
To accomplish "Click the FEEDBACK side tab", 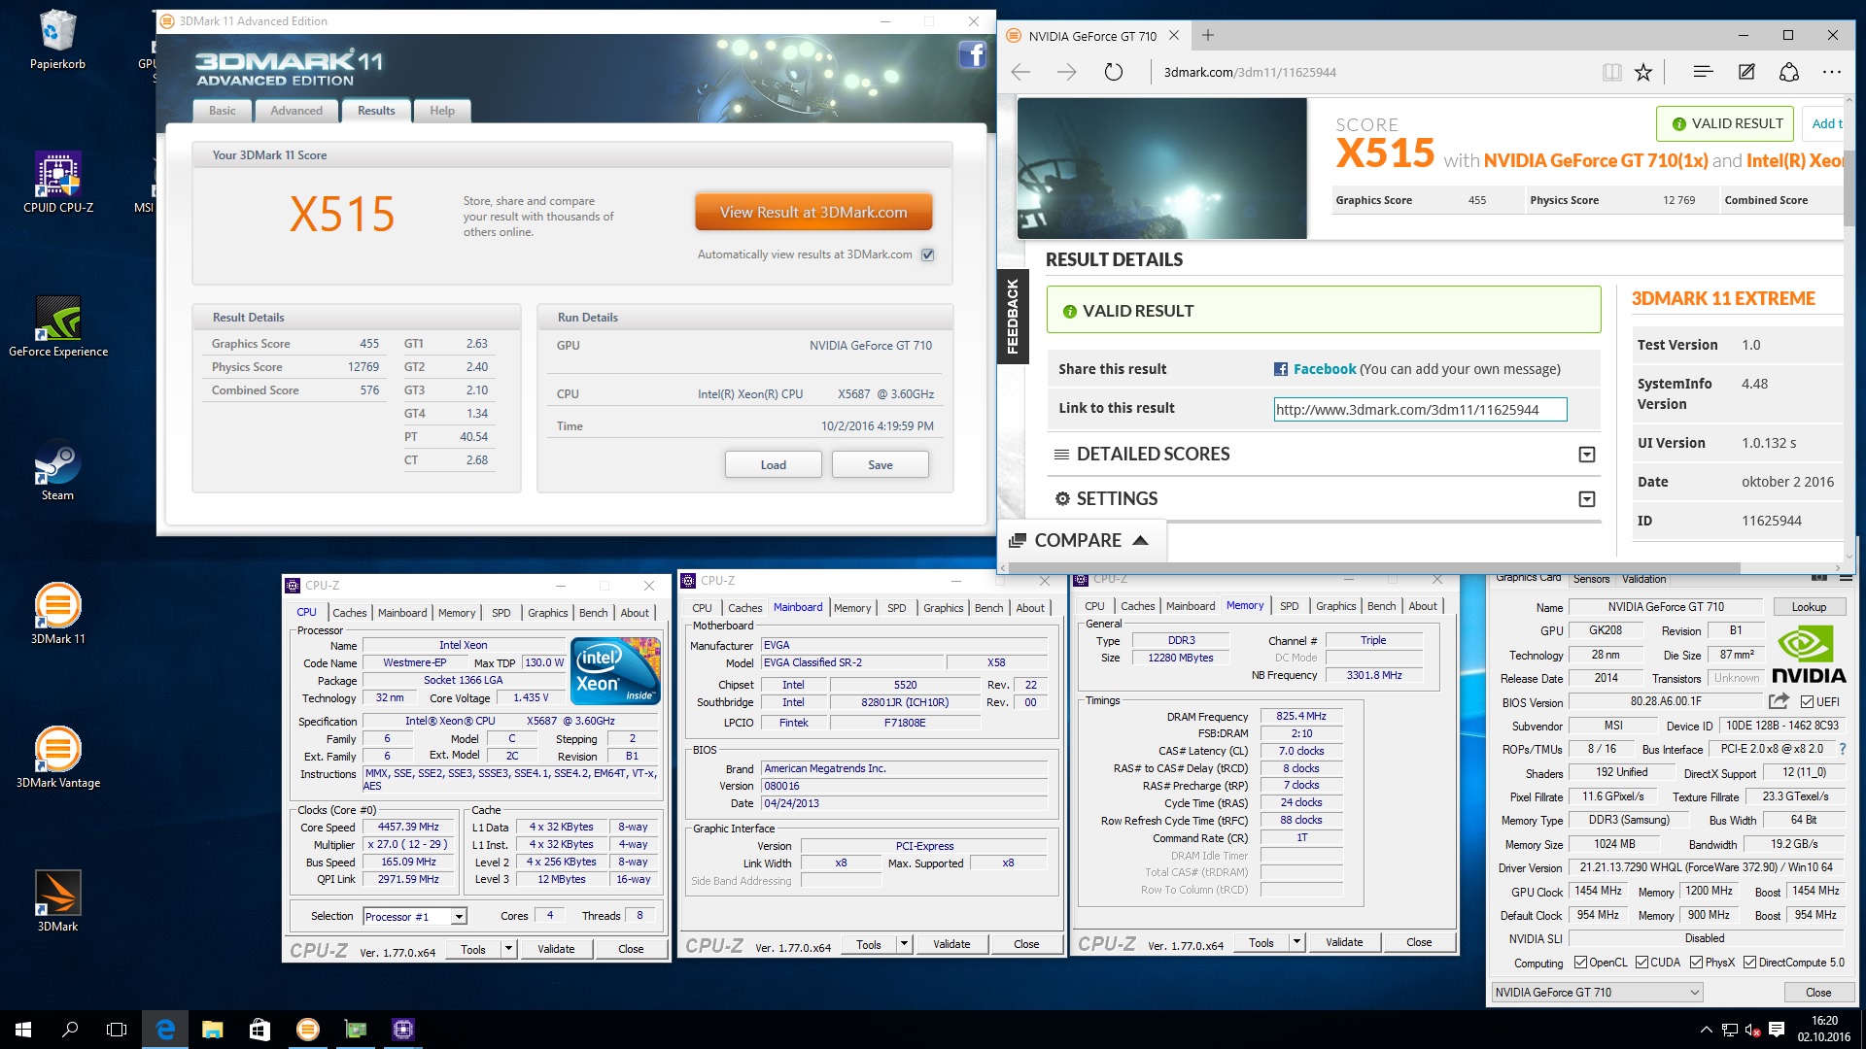I will pyautogui.click(x=1013, y=316).
